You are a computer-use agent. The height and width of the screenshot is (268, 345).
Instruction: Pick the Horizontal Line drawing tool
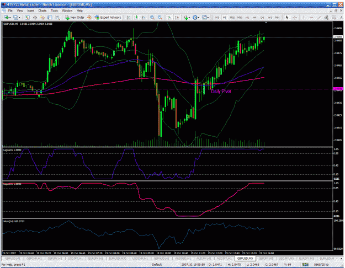[311, 17]
